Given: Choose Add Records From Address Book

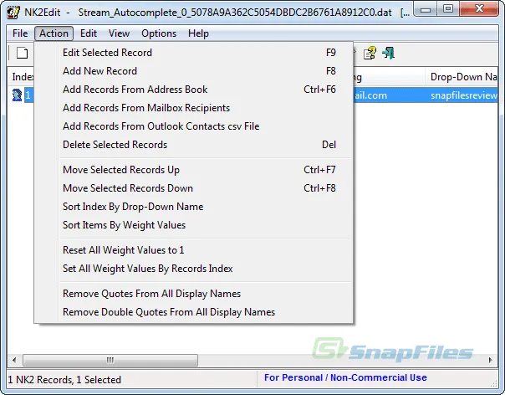Looking at the screenshot, I should coord(135,90).
